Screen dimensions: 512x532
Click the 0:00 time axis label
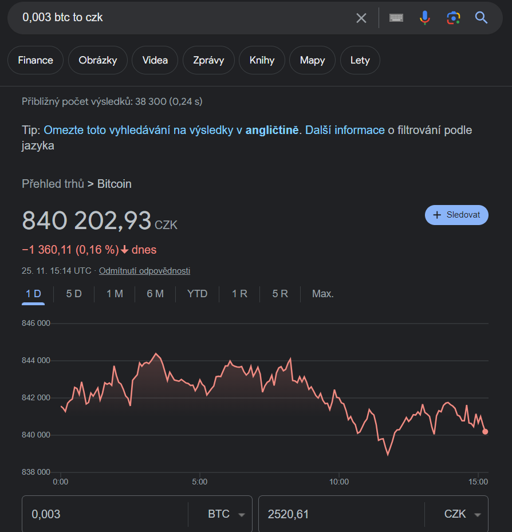60,482
